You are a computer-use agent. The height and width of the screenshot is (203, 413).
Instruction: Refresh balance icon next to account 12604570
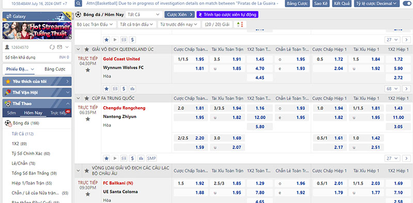coord(52,47)
